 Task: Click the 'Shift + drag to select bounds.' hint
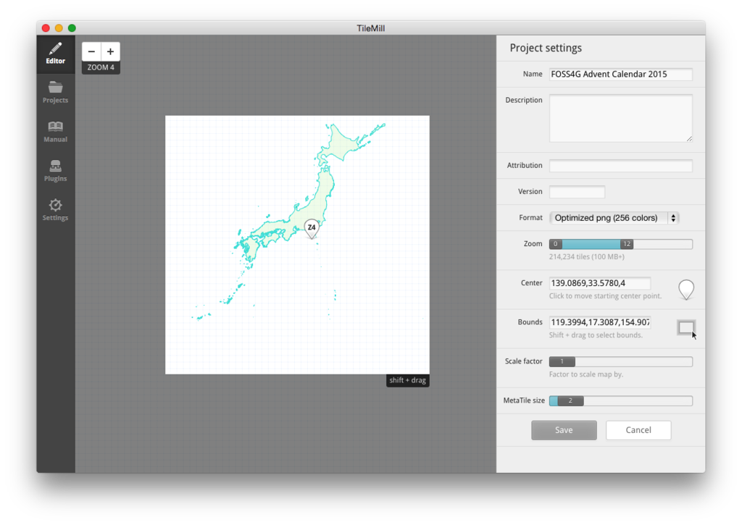point(596,335)
